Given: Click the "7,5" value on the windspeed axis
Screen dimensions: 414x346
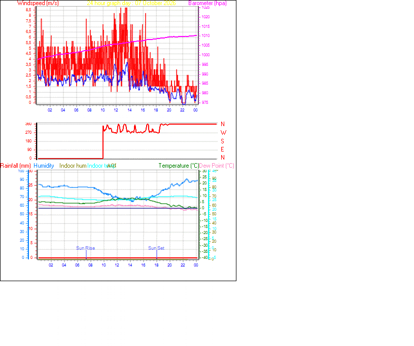Looking at the screenshot, I should [x=28, y=21].
